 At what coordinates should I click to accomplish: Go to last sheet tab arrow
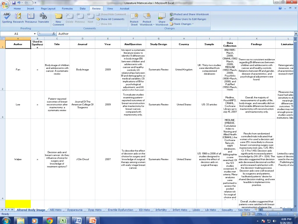coord(12,210)
